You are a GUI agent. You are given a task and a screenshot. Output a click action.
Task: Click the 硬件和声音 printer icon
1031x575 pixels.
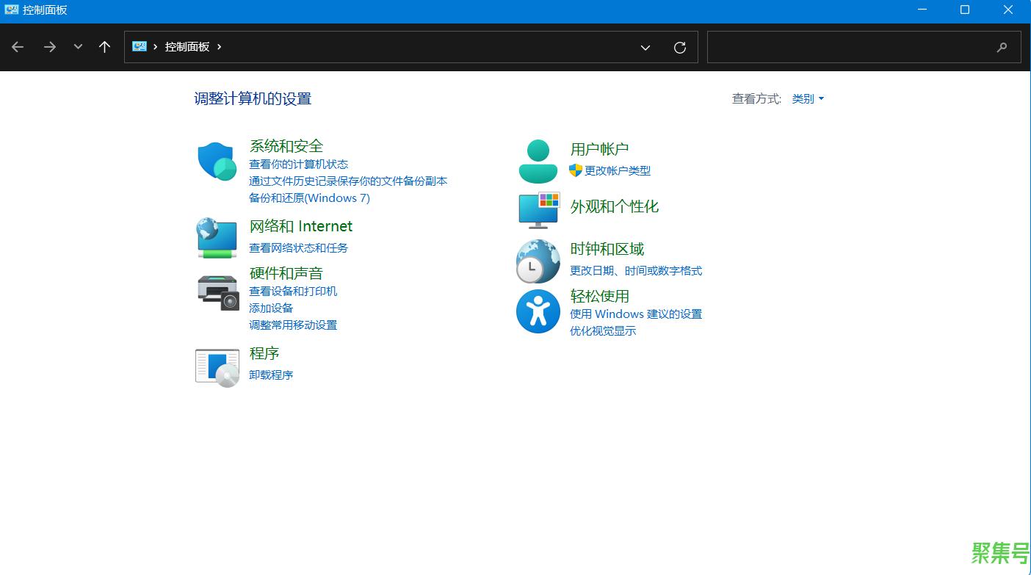click(x=216, y=292)
